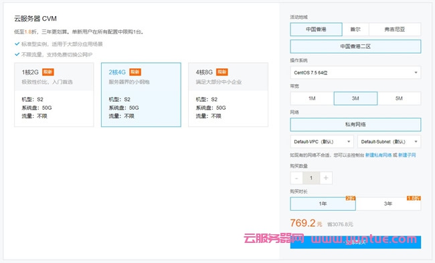Select the 1核2G server plan card

pyautogui.click(x=54, y=94)
